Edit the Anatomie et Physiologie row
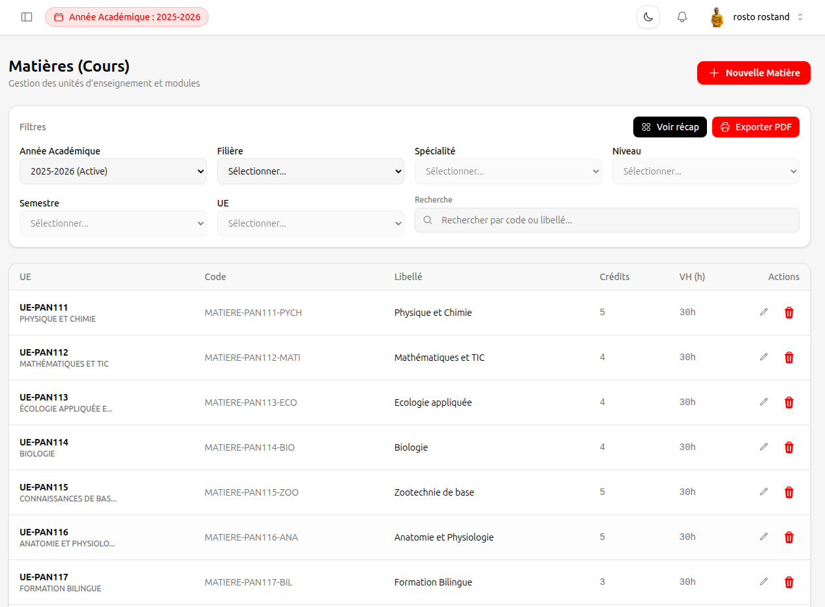The width and height of the screenshot is (825, 607). pos(764,537)
